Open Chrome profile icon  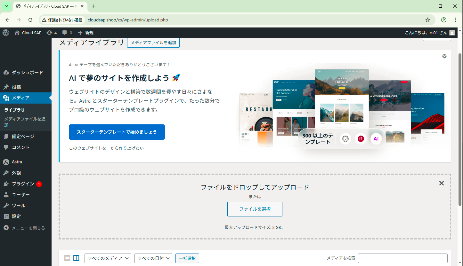pyautogui.click(x=444, y=20)
